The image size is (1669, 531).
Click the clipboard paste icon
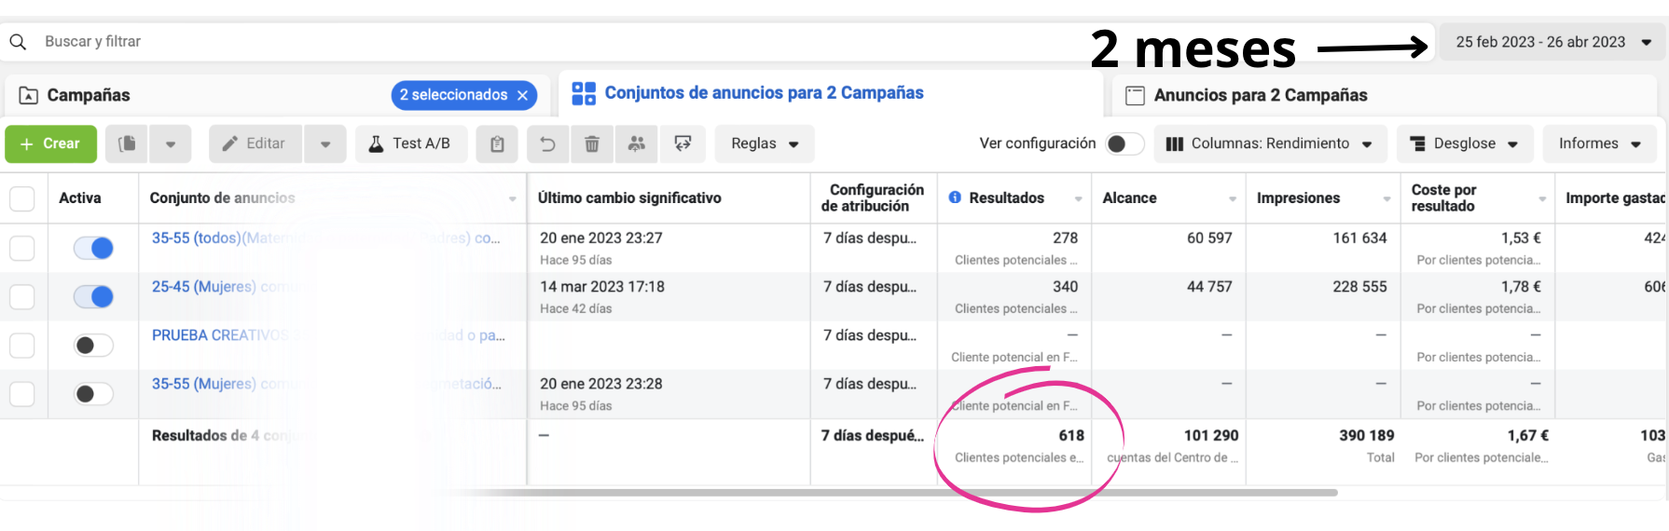(x=497, y=143)
